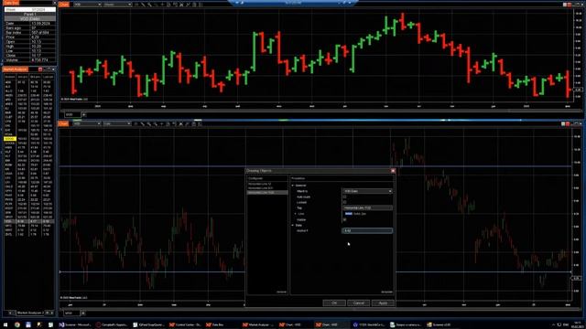Open drawing tools in top chart toolbar
Image resolution: width=586 pixels, height=329 pixels.
(143, 5)
